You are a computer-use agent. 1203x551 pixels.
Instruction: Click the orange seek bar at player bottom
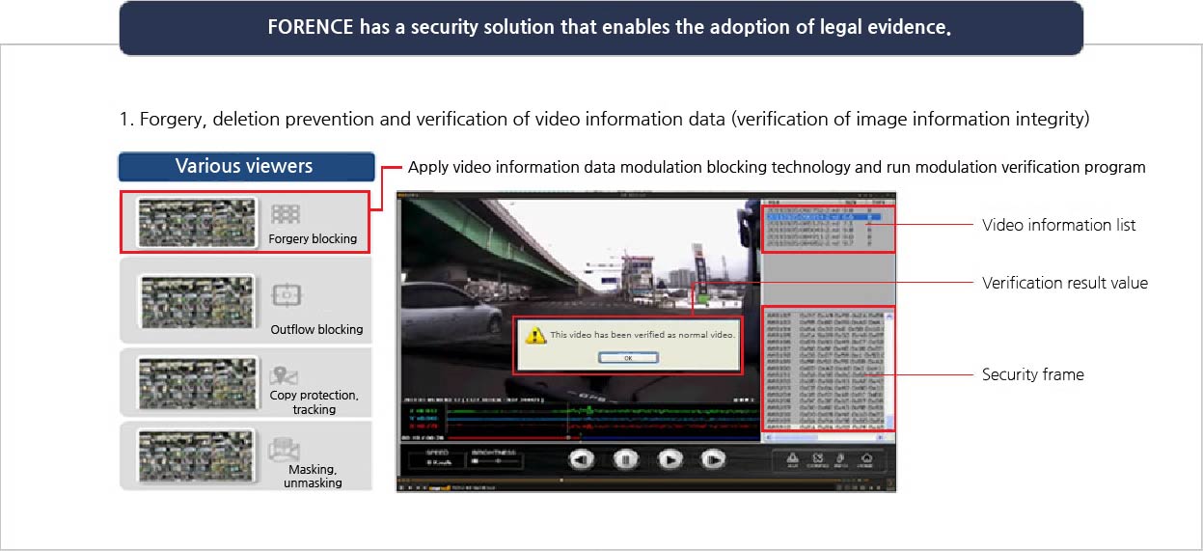(617, 480)
